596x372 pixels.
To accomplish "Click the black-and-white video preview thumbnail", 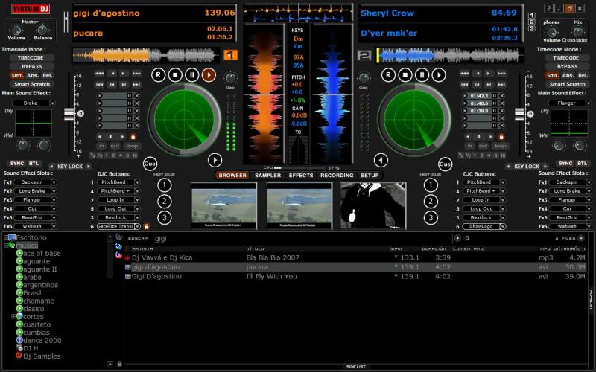I will (373, 206).
